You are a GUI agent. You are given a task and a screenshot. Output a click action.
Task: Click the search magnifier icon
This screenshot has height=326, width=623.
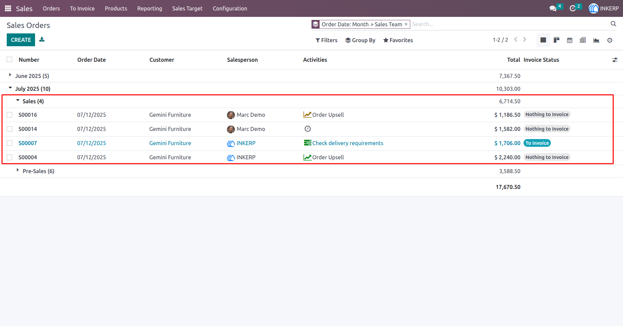click(x=614, y=24)
